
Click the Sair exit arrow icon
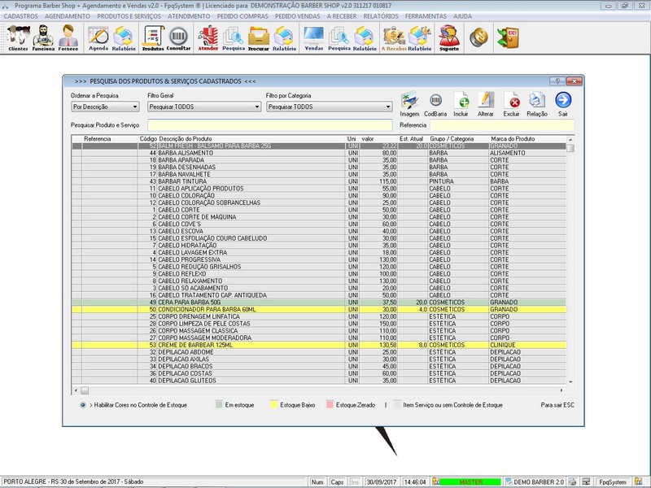pos(563,101)
